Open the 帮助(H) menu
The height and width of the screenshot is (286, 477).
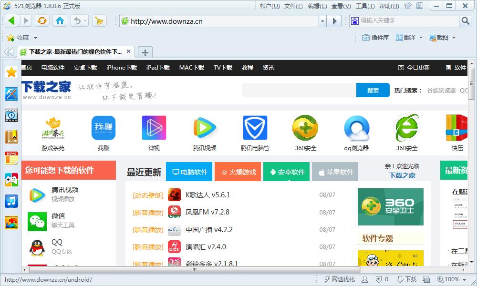389,6
